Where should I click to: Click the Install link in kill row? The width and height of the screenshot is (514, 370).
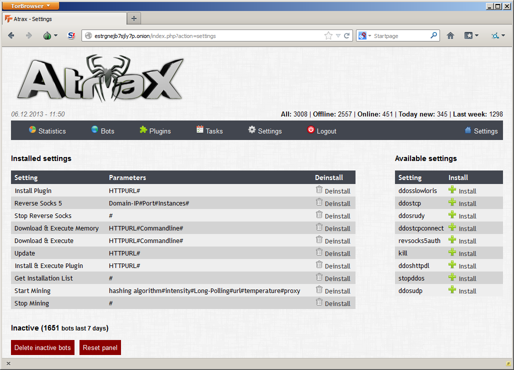(x=467, y=253)
